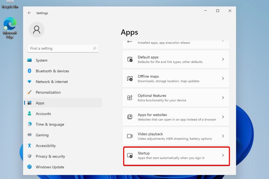The height and width of the screenshot is (179, 269).
Task: Click the Video playback camera icon
Action: pos(130,136)
